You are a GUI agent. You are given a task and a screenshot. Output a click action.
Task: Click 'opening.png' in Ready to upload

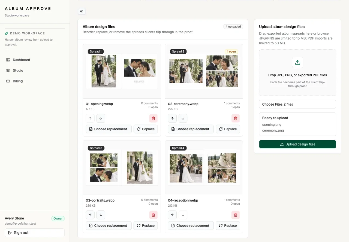click(x=272, y=125)
